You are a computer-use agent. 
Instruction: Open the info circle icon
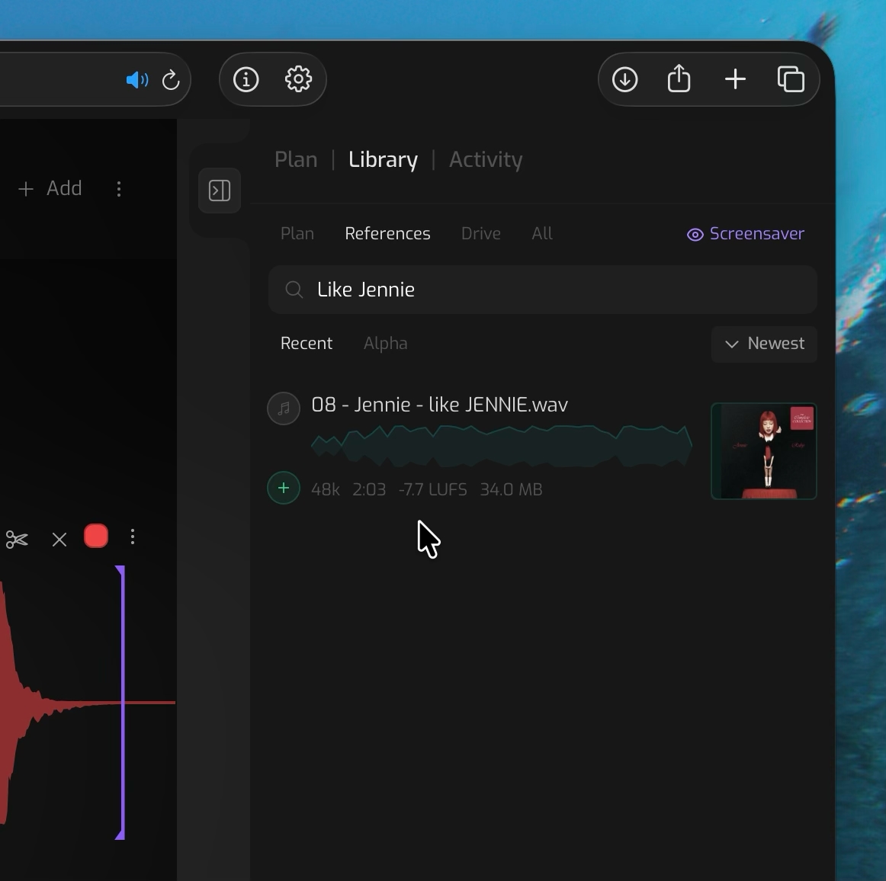click(x=246, y=79)
